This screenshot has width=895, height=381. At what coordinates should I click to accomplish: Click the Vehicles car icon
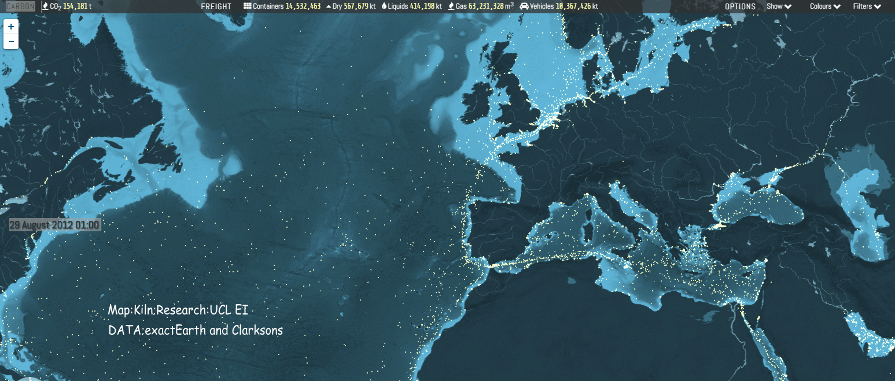coord(524,6)
